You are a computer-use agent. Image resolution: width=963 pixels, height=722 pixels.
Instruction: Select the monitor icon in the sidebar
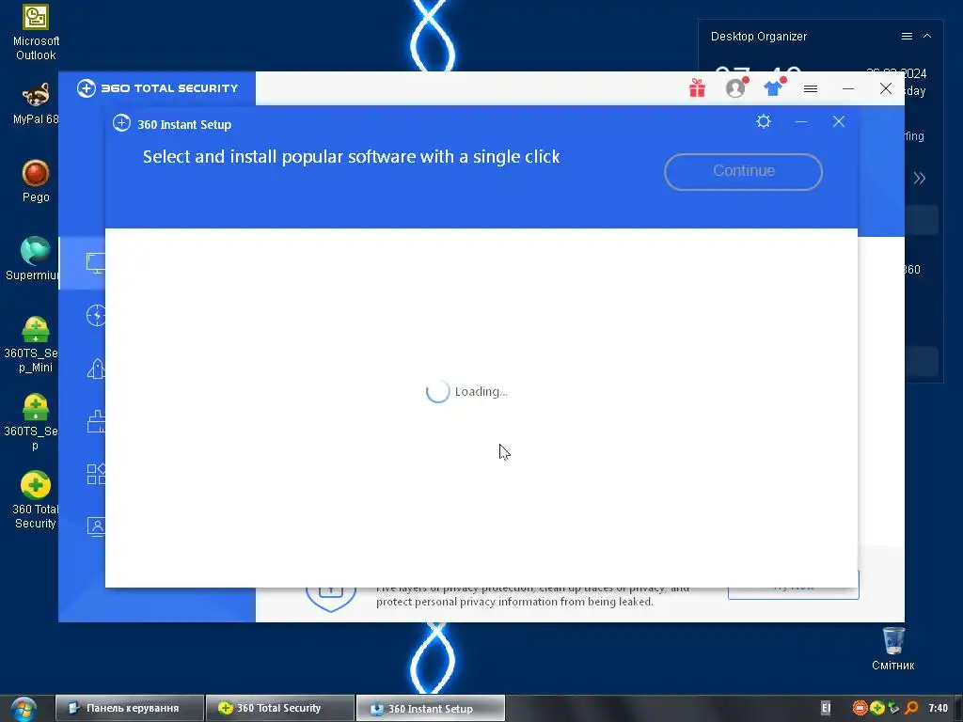95,263
